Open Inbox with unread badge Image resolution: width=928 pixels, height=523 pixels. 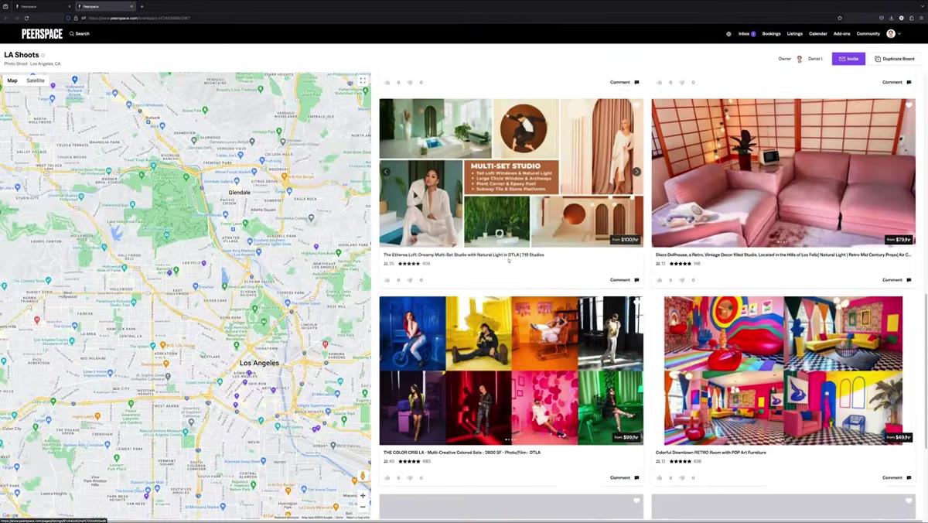pos(747,34)
